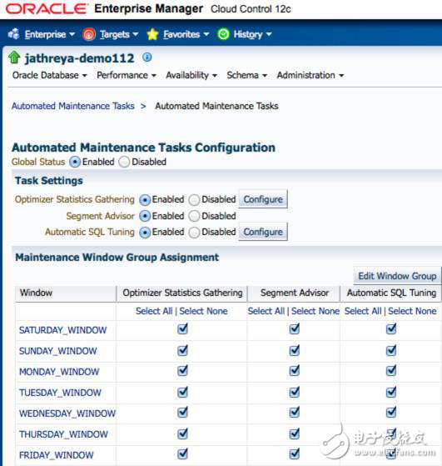
Task: Select None under Automatic SQL Tuning
Action: click(412, 311)
